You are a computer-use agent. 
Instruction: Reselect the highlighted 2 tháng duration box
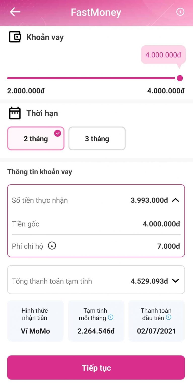pyautogui.click(x=36, y=139)
